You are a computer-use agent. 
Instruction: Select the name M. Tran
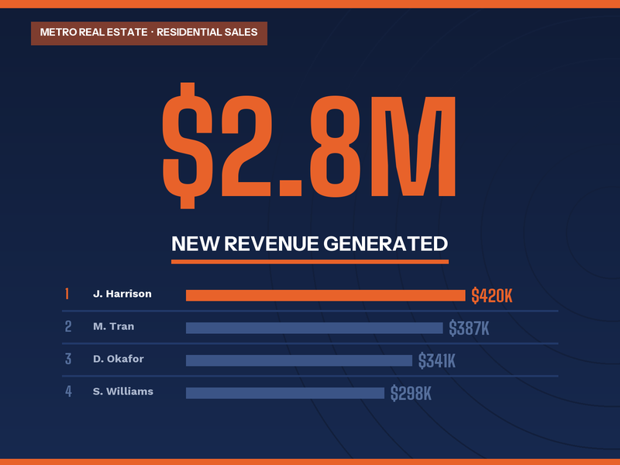click(113, 326)
